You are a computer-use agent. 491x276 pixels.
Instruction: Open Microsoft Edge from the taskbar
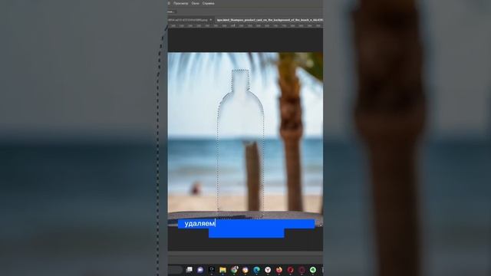point(256,270)
